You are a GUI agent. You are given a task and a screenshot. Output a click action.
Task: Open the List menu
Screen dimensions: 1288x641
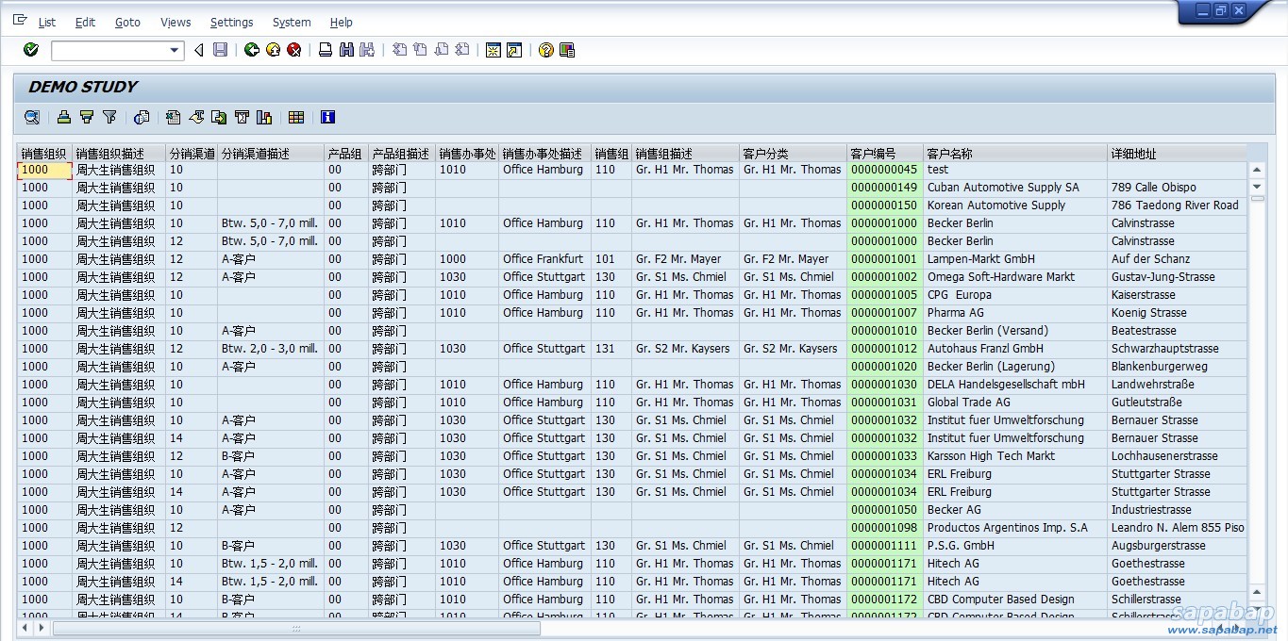coord(46,23)
